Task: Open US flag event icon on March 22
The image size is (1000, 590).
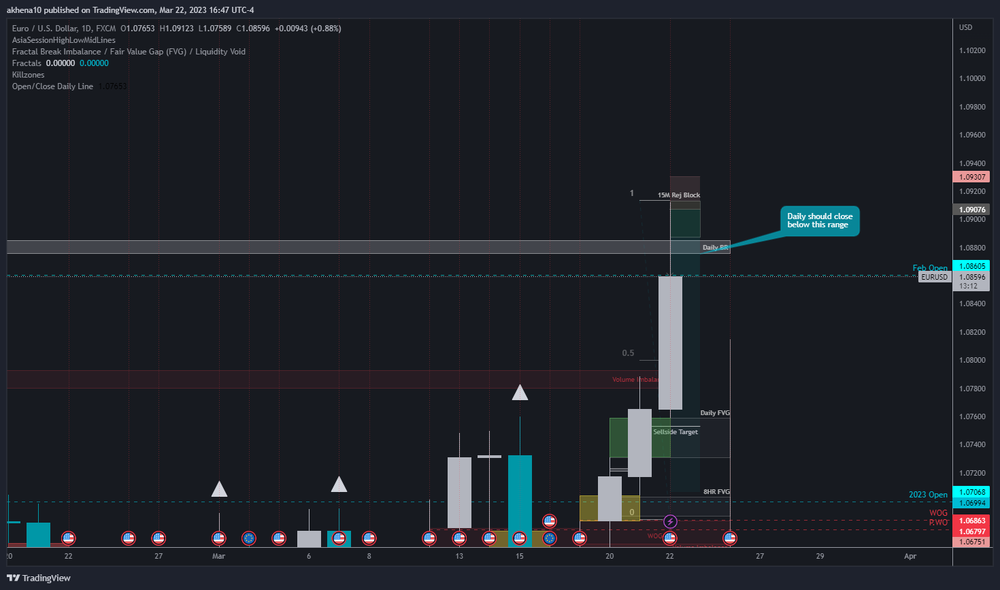Action: [670, 538]
